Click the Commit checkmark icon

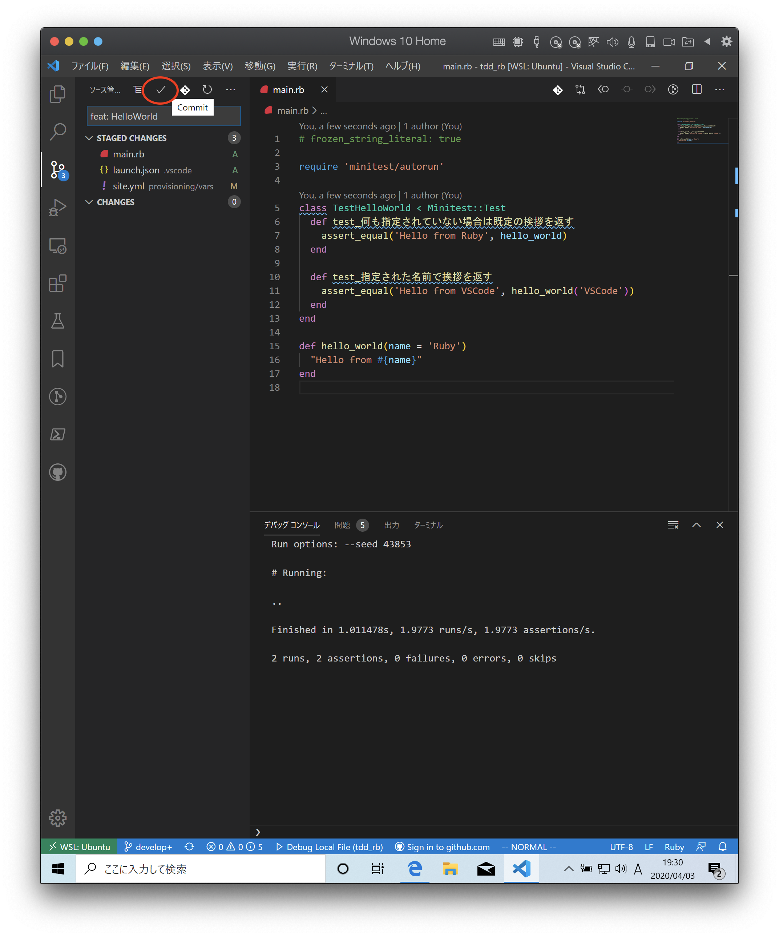click(160, 89)
